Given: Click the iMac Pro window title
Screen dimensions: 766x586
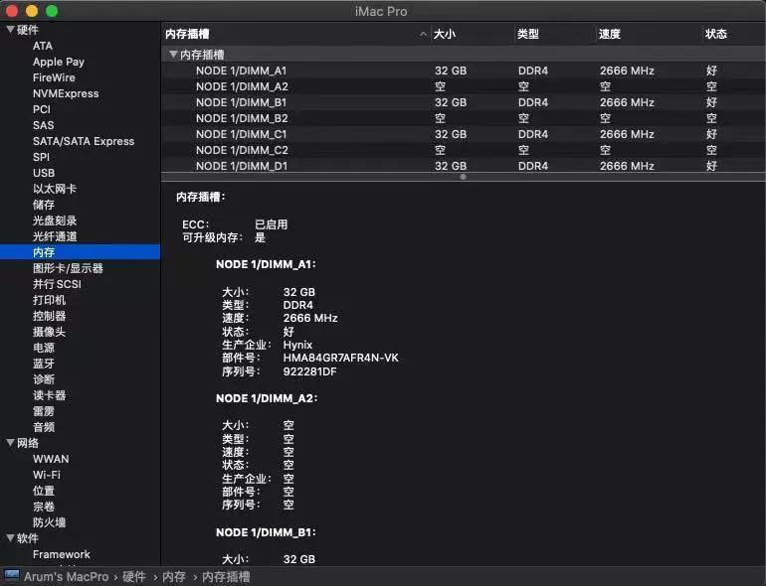Looking at the screenshot, I should (381, 11).
